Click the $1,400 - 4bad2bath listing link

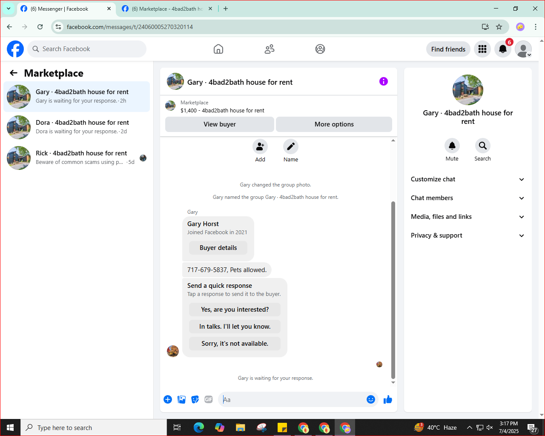point(222,110)
